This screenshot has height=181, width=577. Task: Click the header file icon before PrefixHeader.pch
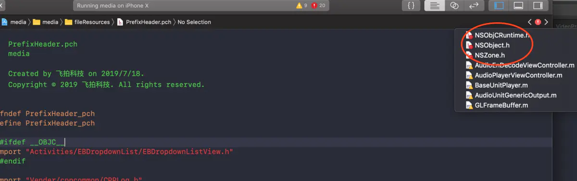coord(120,22)
